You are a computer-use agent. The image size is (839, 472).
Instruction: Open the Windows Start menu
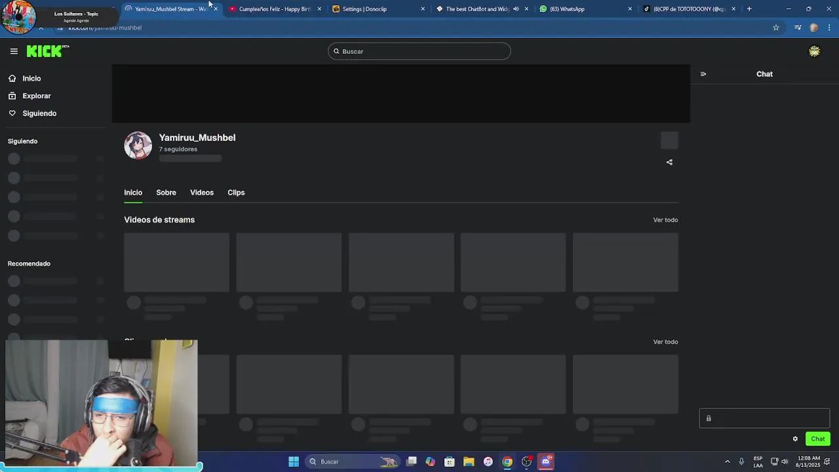(294, 462)
